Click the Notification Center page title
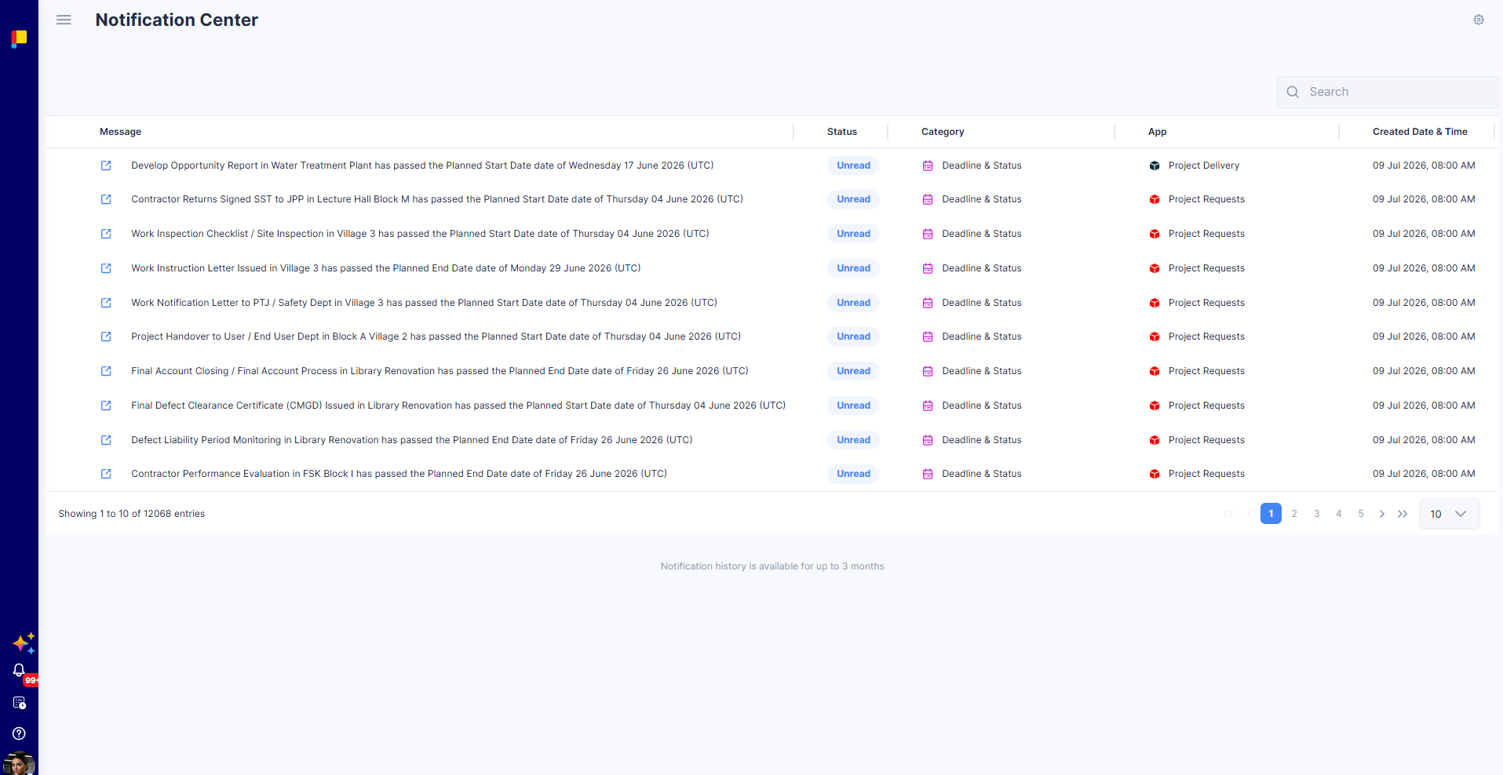This screenshot has width=1503, height=775. click(x=177, y=20)
